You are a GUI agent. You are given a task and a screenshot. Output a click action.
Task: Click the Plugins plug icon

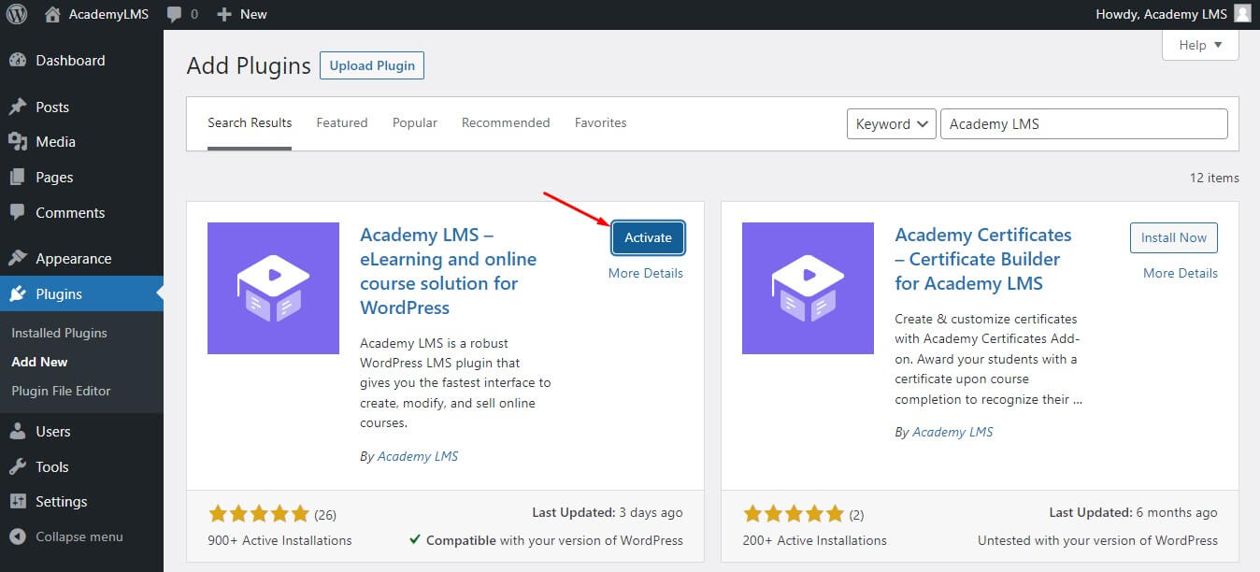coord(21,293)
